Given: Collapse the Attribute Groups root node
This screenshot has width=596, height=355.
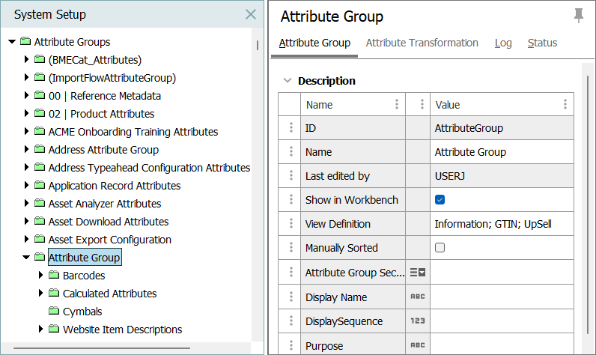Looking at the screenshot, I should 12,42.
